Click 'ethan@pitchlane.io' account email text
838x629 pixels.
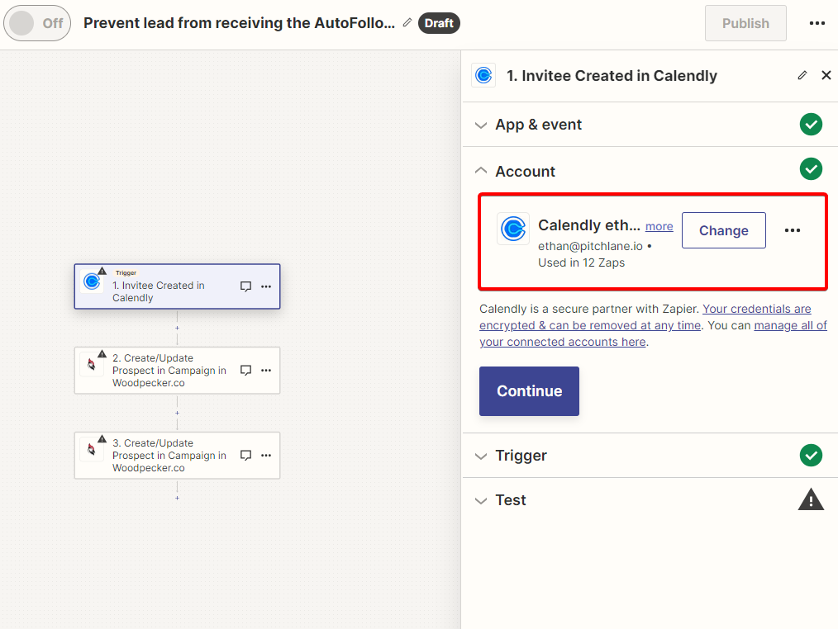coord(590,246)
